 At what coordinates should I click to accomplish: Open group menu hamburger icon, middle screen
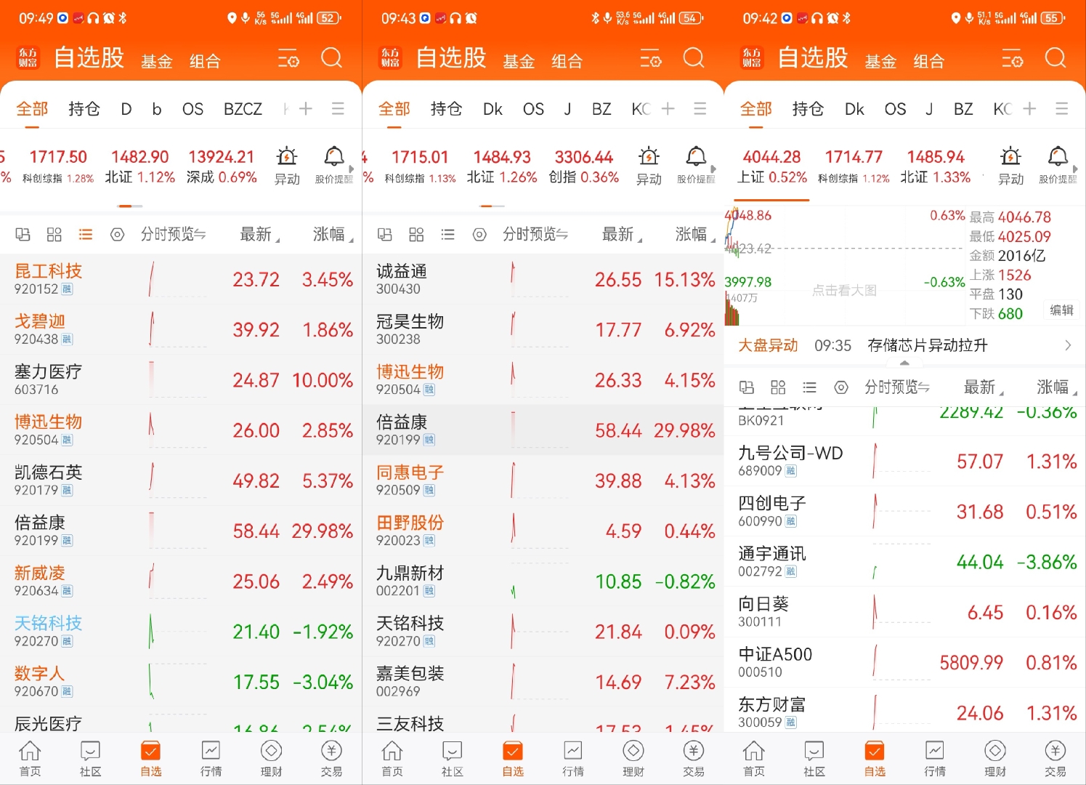[x=700, y=109]
